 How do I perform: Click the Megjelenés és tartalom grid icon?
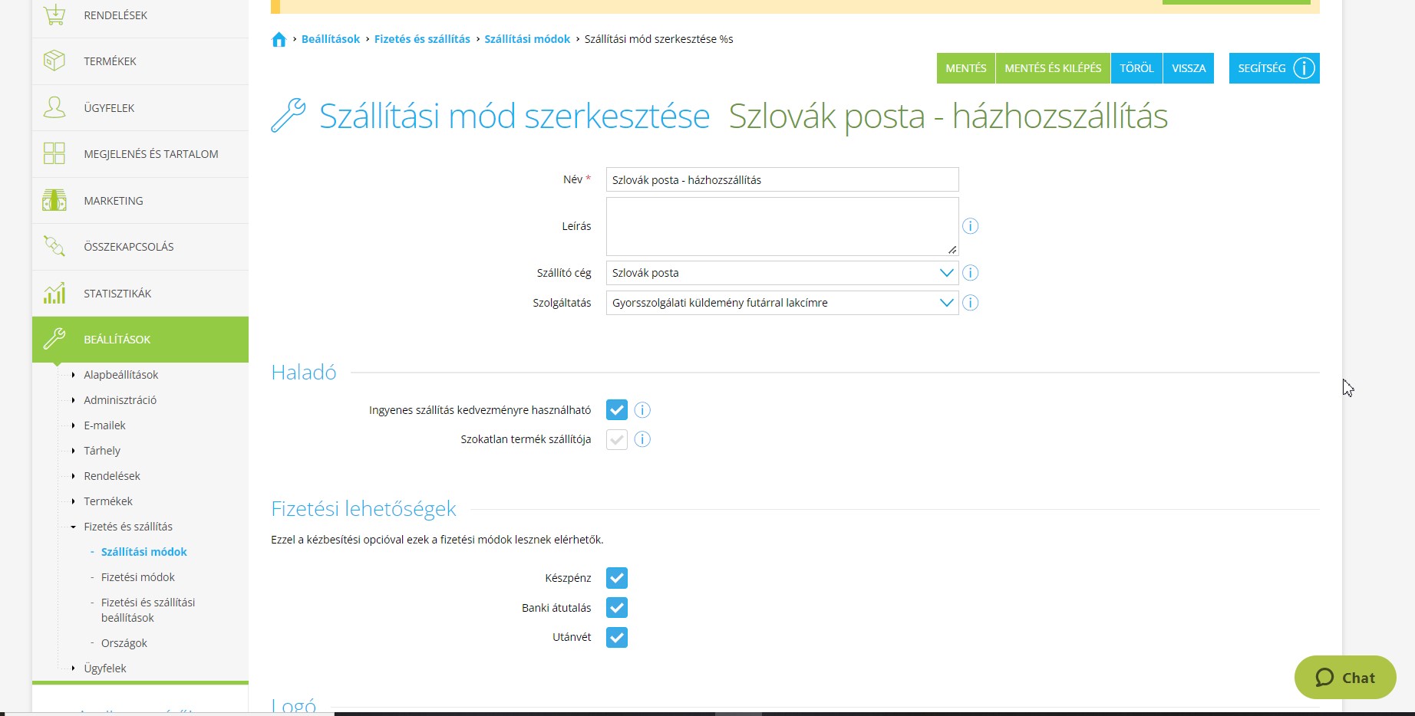pyautogui.click(x=54, y=153)
